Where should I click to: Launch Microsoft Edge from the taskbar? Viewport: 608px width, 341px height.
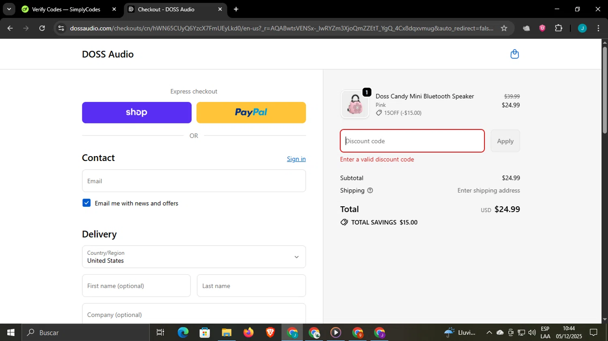point(183,333)
